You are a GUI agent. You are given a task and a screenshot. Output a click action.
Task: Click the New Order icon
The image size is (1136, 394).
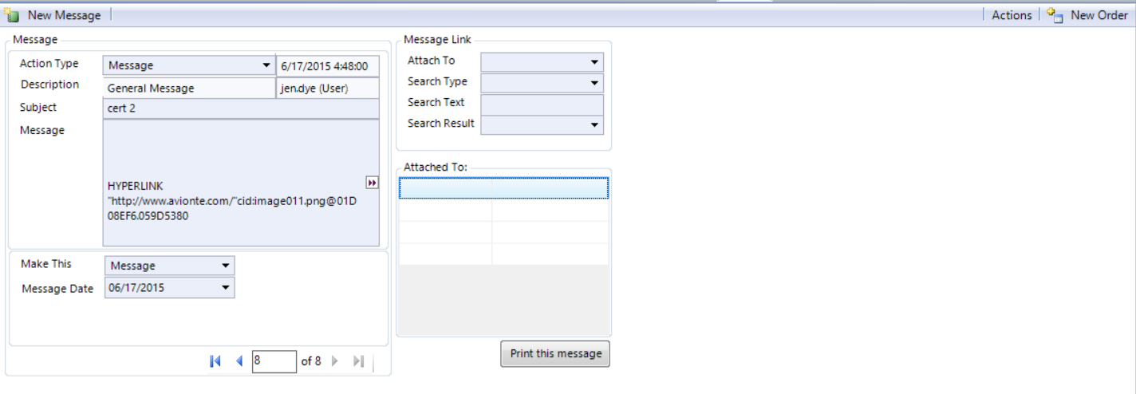click(x=1055, y=15)
